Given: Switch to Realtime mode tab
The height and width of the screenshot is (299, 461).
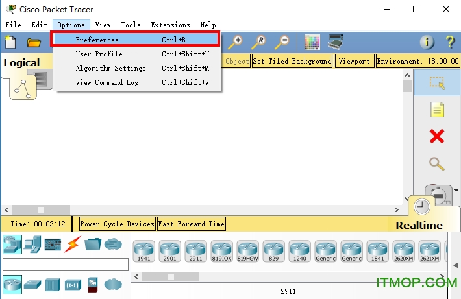Looking at the screenshot, I should pyautogui.click(x=419, y=225).
